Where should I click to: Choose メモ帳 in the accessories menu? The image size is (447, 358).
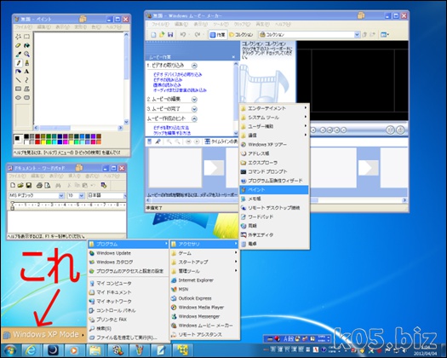tap(274, 199)
